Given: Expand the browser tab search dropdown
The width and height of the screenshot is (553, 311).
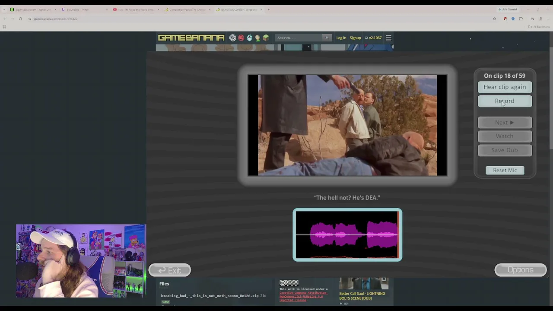Looking at the screenshot, I should click(4, 10).
